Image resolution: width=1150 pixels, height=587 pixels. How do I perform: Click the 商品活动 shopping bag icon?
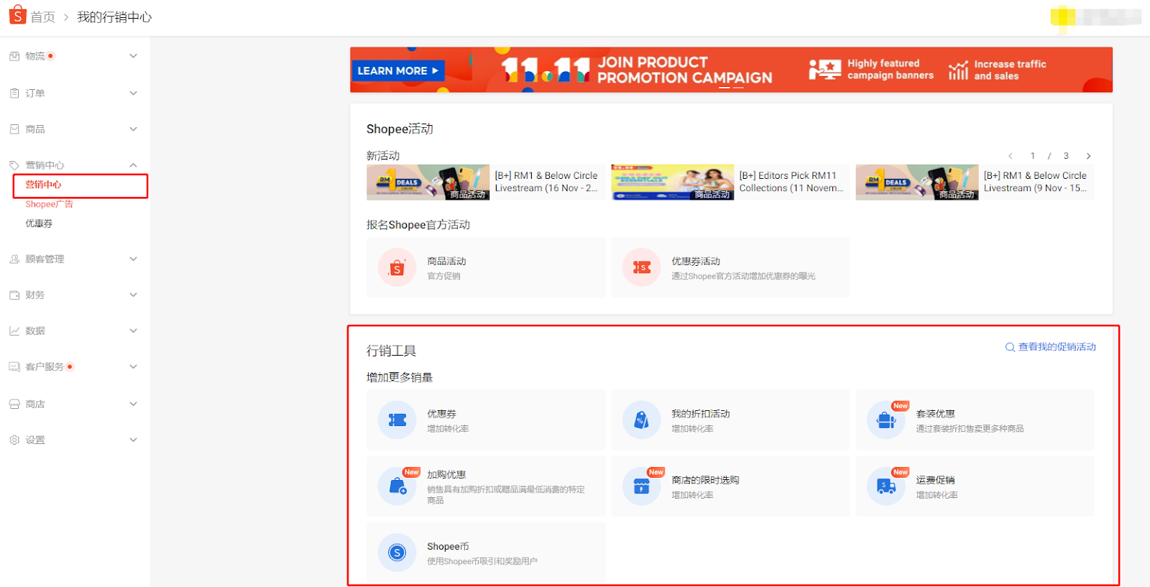coord(397,267)
